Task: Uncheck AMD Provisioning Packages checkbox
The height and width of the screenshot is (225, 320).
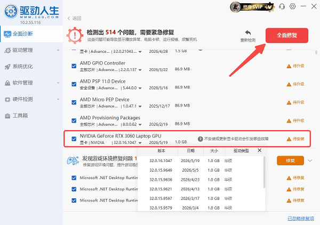Action: click(x=74, y=120)
